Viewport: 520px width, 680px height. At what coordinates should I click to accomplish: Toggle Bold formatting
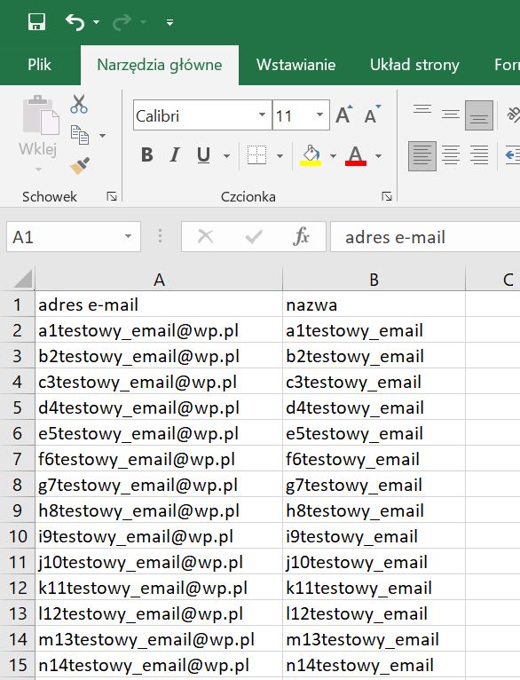(x=147, y=154)
